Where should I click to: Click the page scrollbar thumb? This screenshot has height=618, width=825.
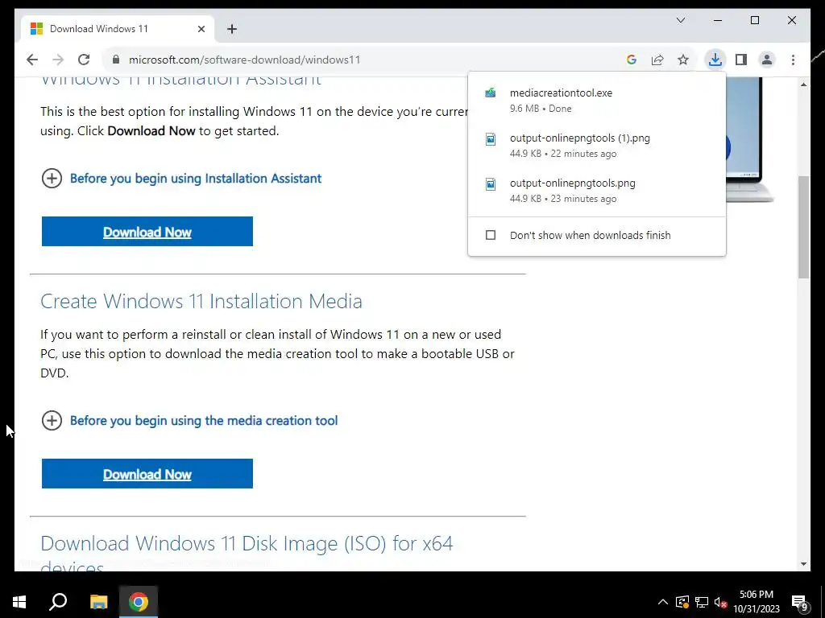tap(803, 227)
